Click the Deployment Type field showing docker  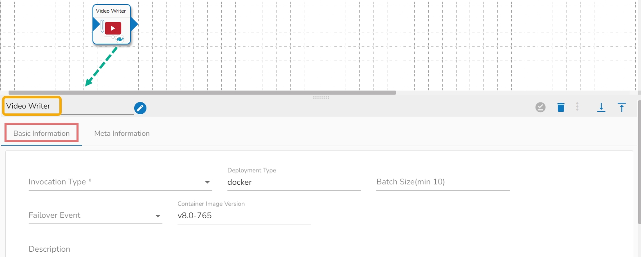click(294, 182)
